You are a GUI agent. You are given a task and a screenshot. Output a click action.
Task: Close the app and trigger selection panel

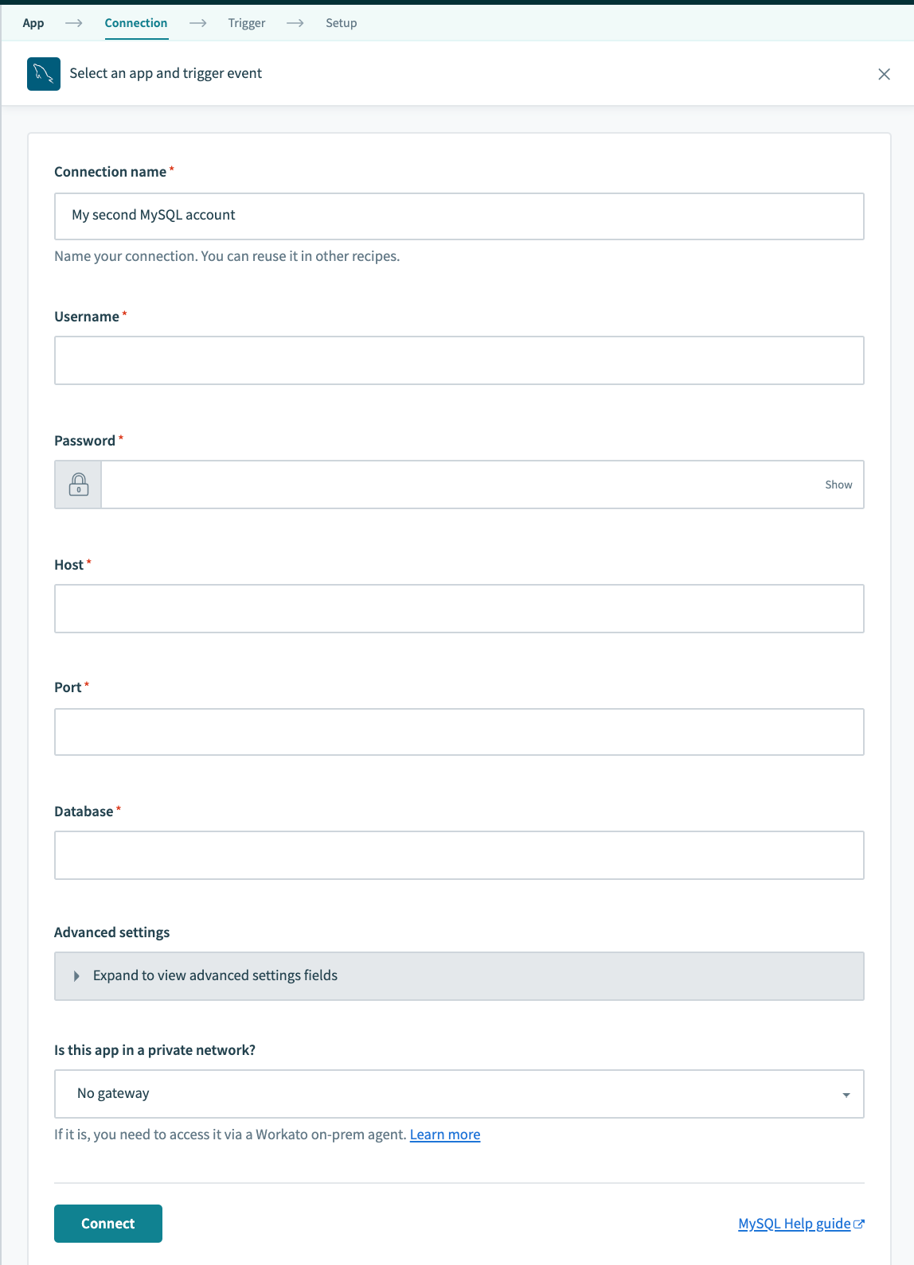885,73
